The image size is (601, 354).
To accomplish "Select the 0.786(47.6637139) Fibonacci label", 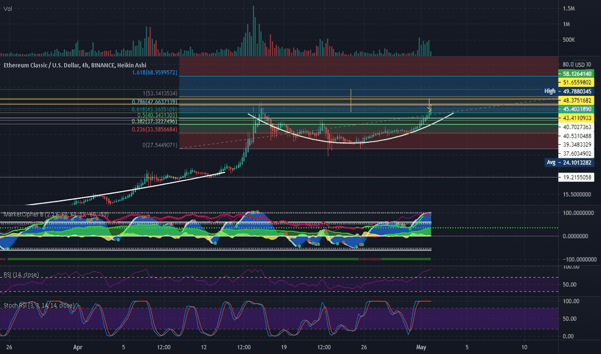I will tap(155, 102).
